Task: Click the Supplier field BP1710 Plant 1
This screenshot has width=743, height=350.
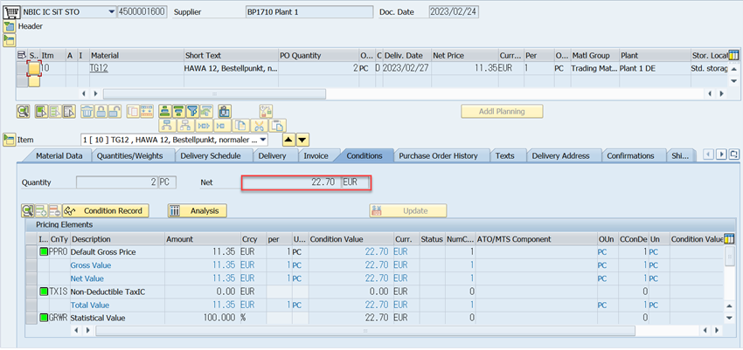Action: point(309,12)
